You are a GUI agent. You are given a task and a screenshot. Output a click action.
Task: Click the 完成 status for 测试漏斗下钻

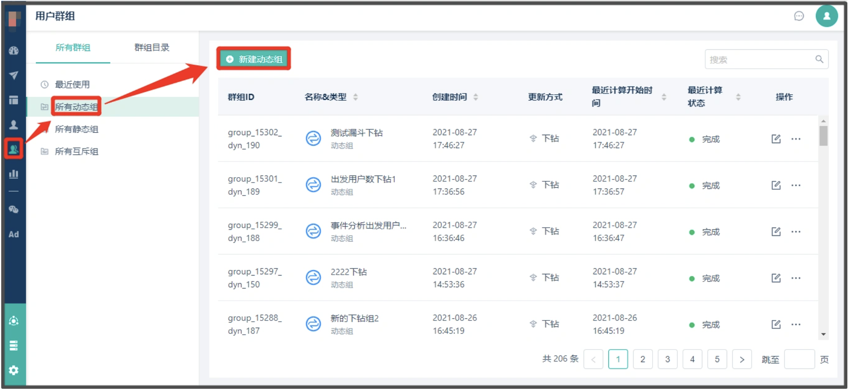click(704, 139)
